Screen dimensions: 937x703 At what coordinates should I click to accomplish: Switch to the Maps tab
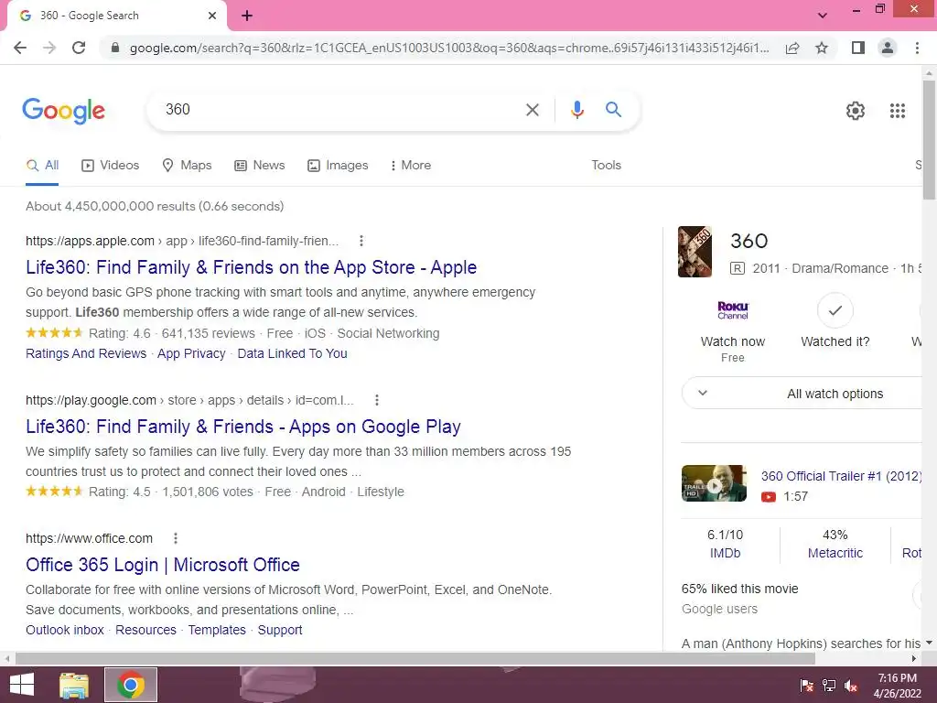click(187, 166)
